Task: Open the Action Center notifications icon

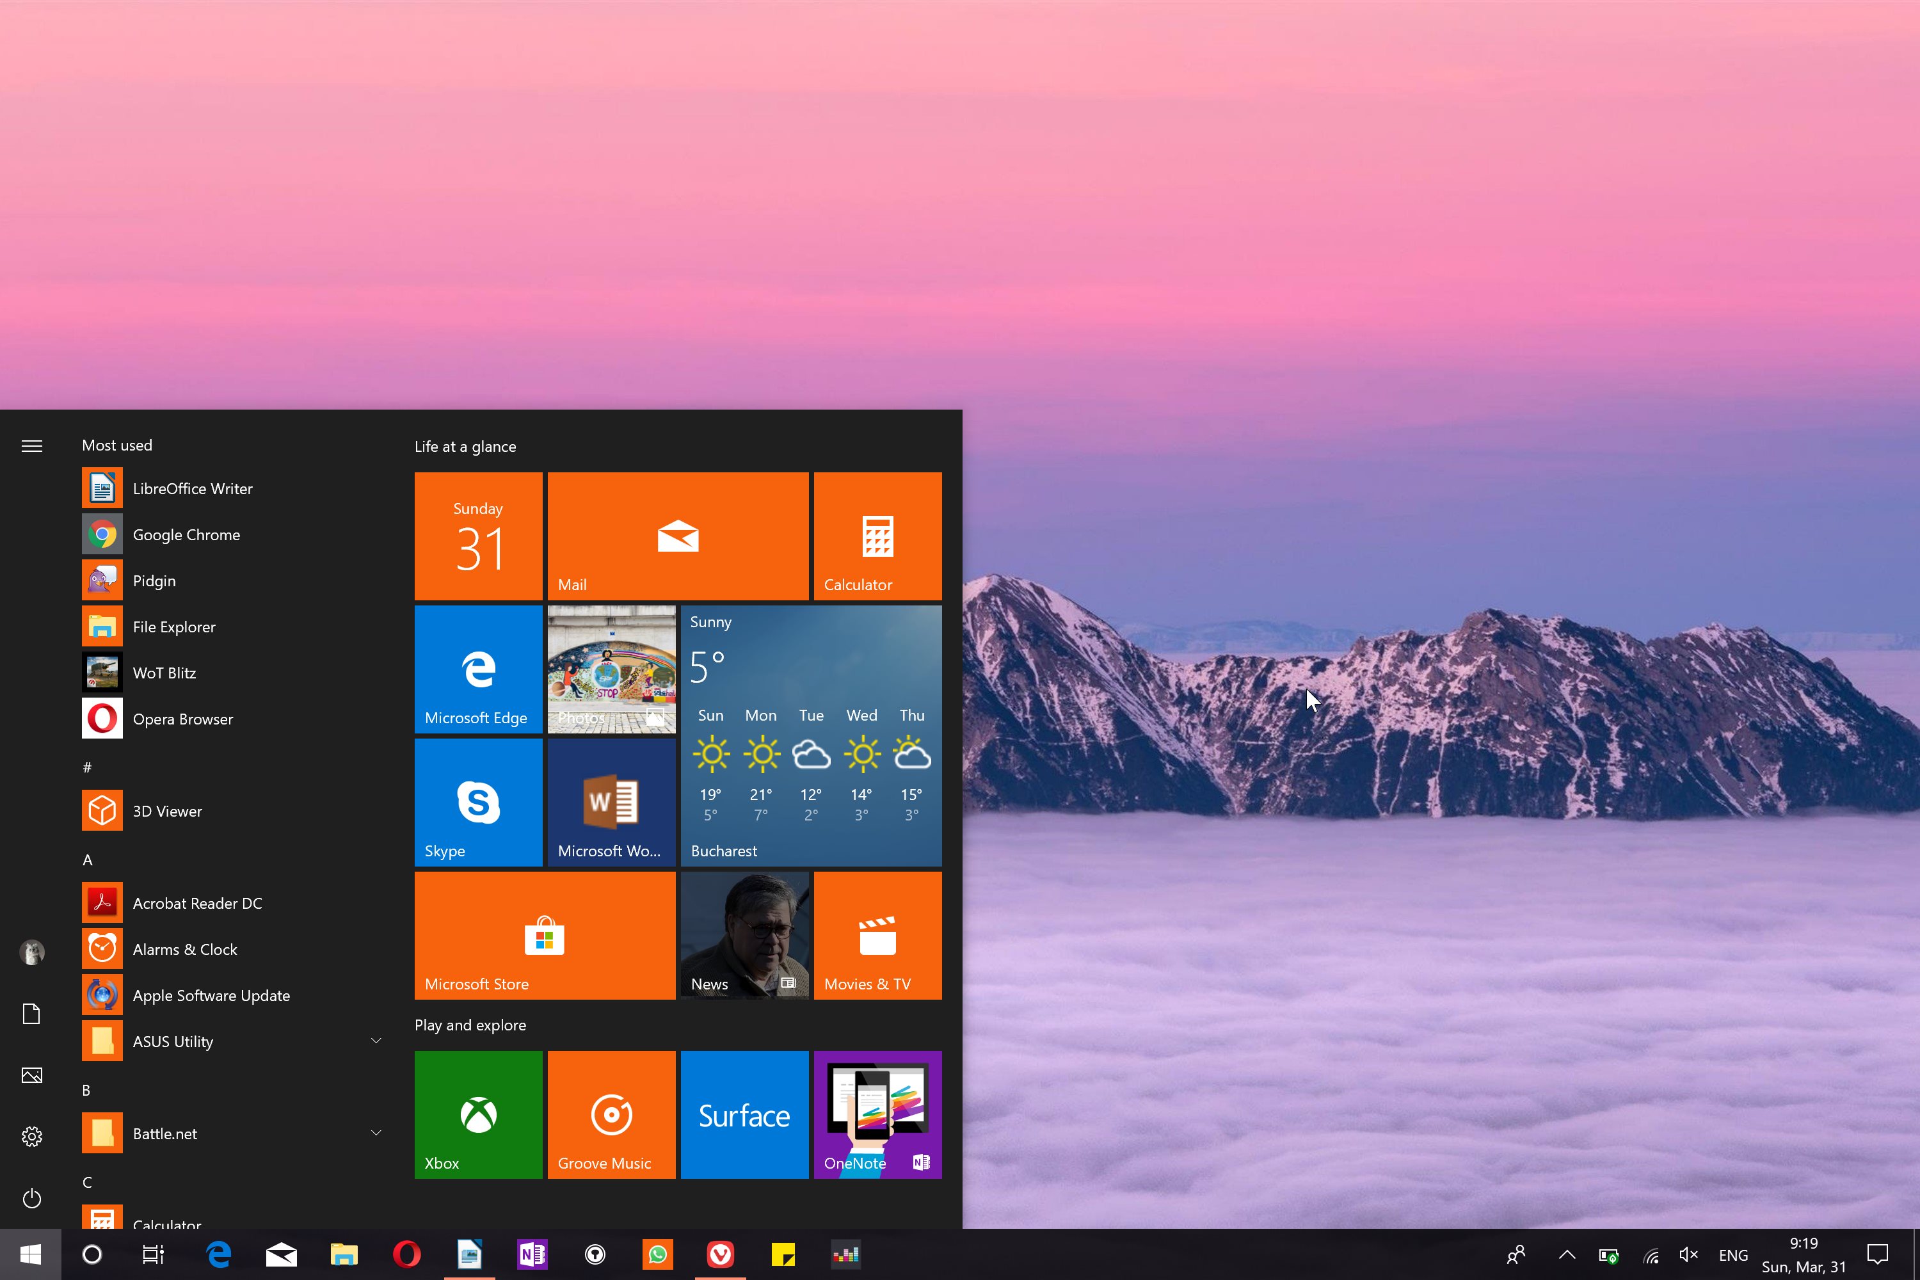Action: [x=1878, y=1254]
